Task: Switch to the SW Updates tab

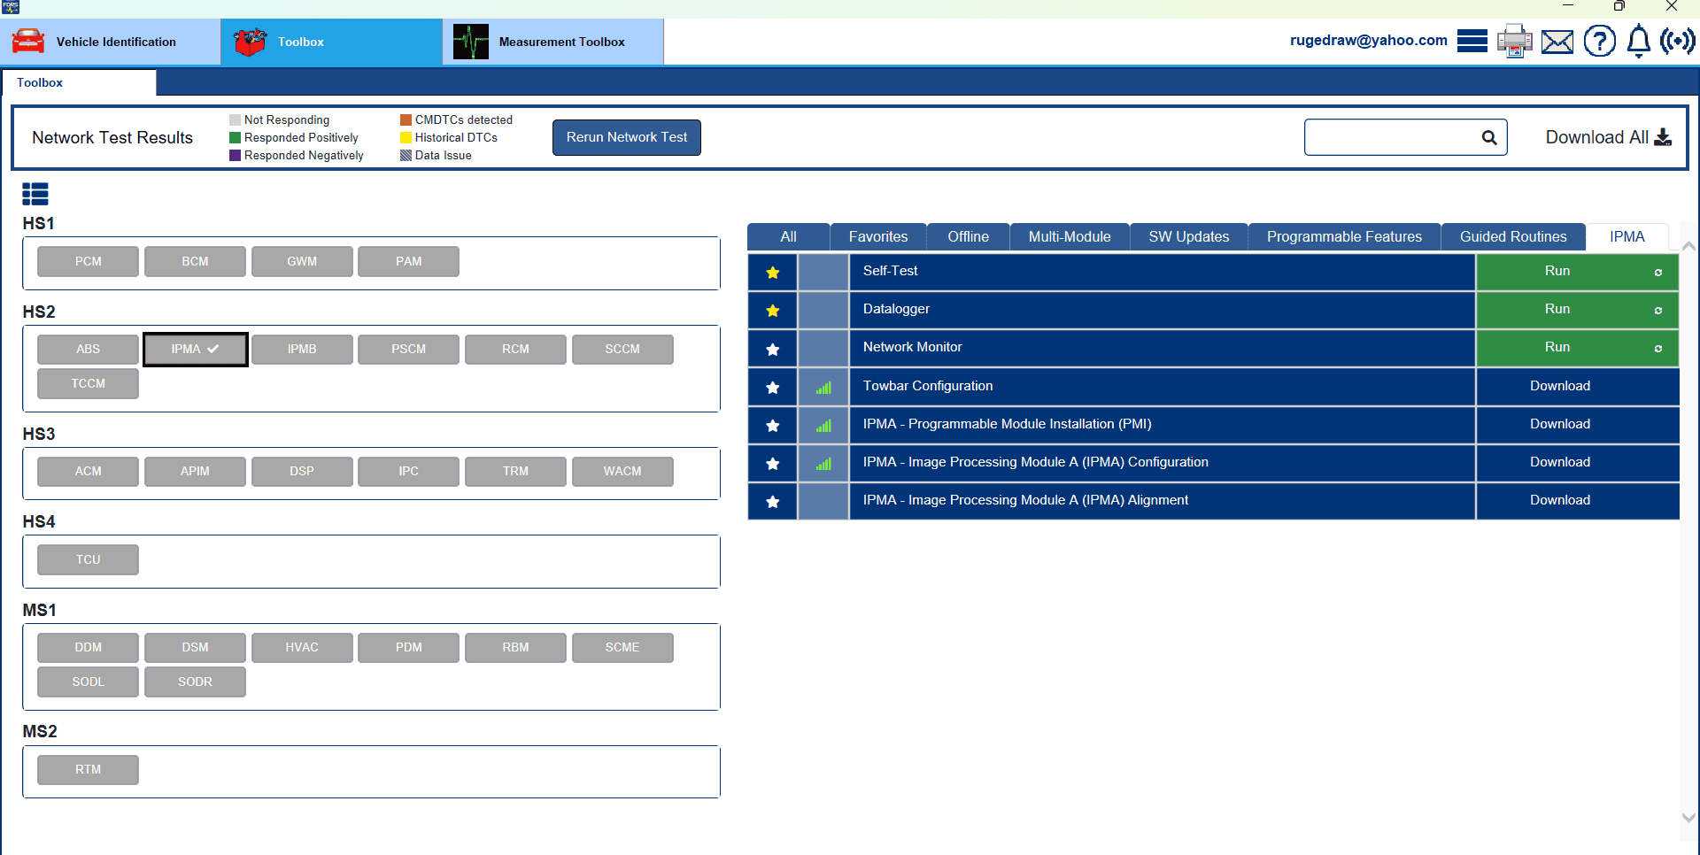Action: pos(1188,237)
